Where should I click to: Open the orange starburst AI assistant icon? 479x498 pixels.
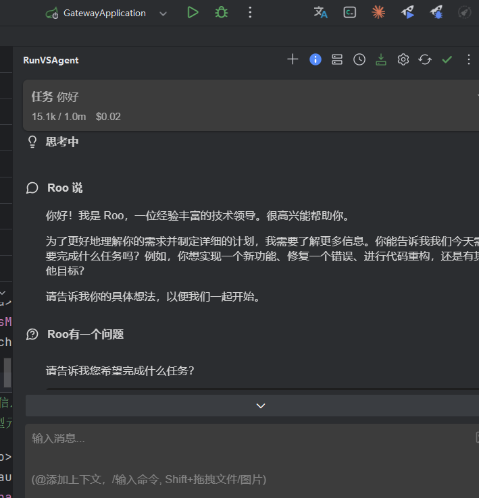pyautogui.click(x=378, y=13)
